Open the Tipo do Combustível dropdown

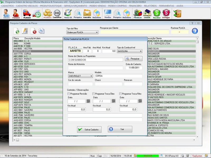pyautogui.click(x=130, y=51)
